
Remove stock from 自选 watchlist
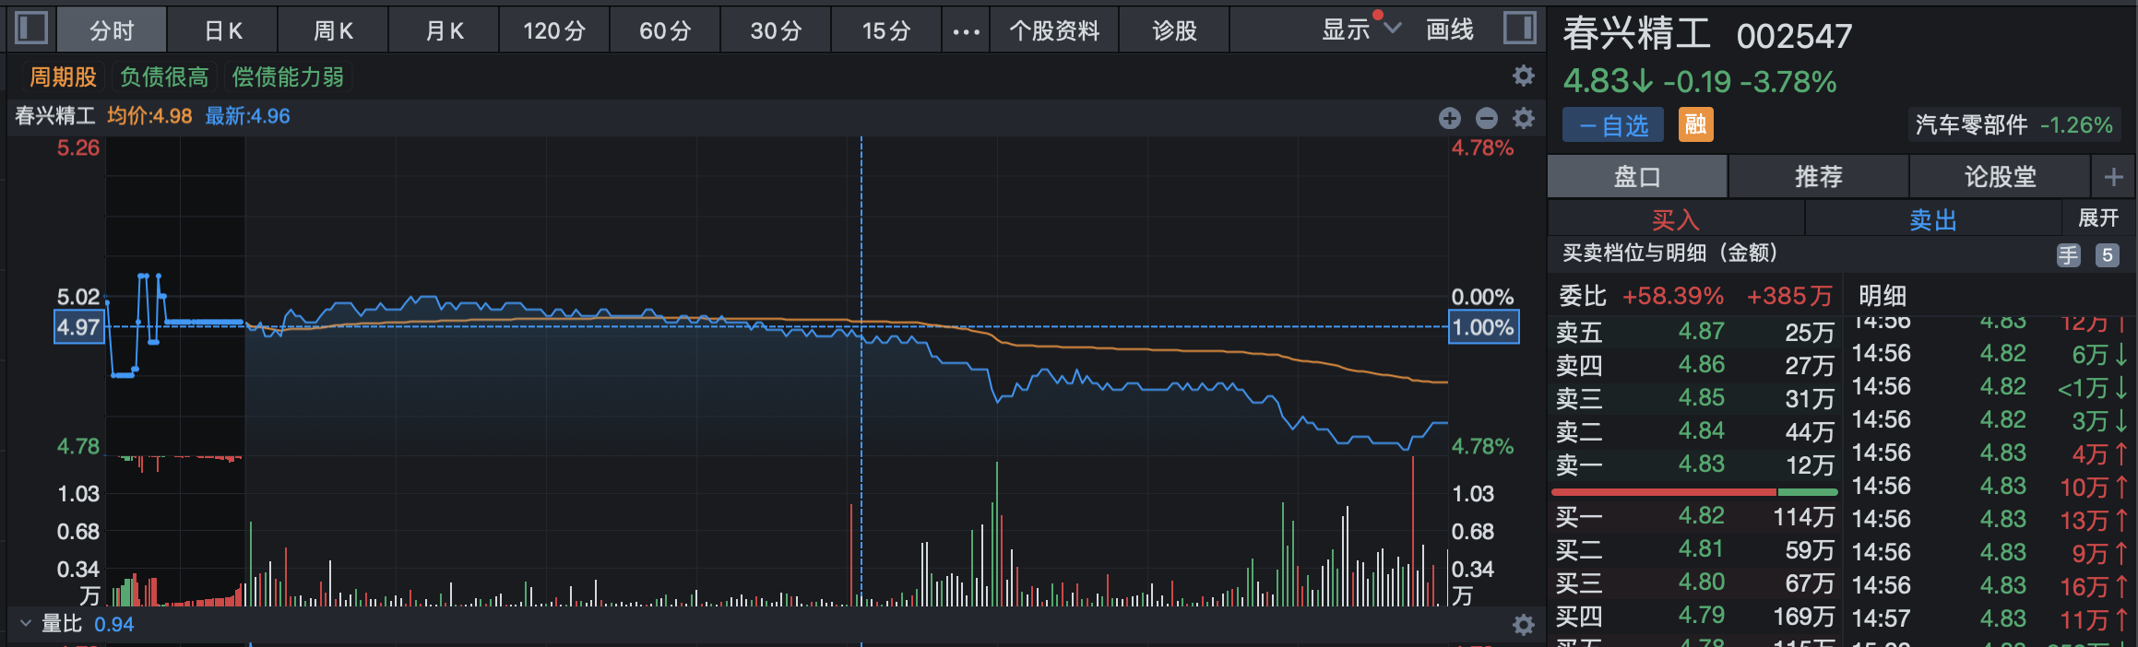(1612, 125)
